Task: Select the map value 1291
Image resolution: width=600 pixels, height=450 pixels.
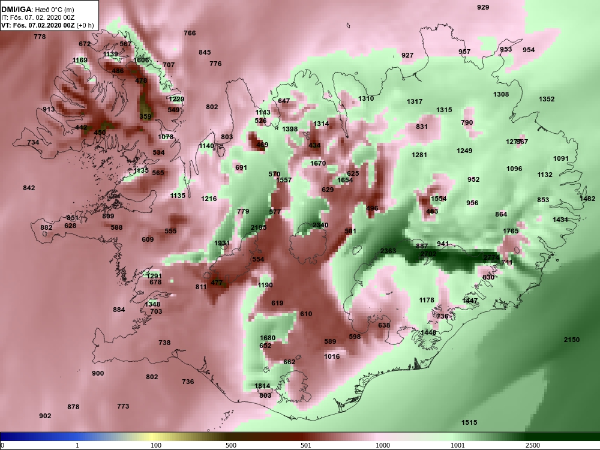Action: click(x=154, y=276)
